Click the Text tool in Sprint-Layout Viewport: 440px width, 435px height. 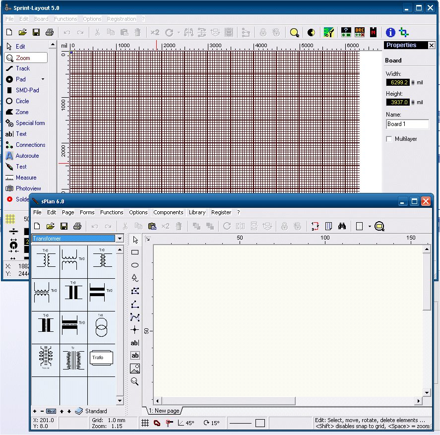click(x=16, y=134)
